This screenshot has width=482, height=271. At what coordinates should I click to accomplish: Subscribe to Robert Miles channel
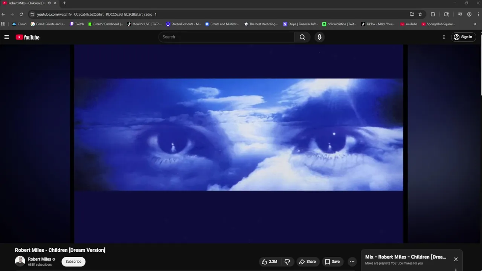[73, 262]
